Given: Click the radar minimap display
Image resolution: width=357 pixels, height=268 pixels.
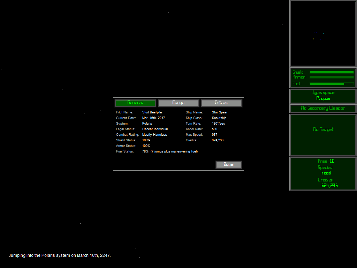Looking at the screenshot, I should (323, 33).
